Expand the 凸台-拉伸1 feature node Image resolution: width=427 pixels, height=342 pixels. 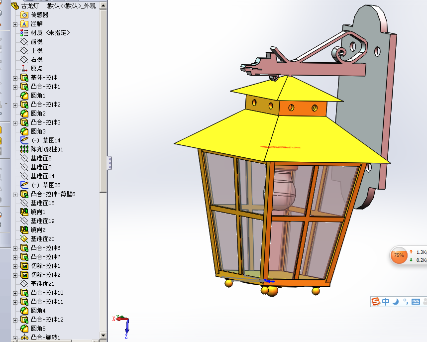[14, 87]
